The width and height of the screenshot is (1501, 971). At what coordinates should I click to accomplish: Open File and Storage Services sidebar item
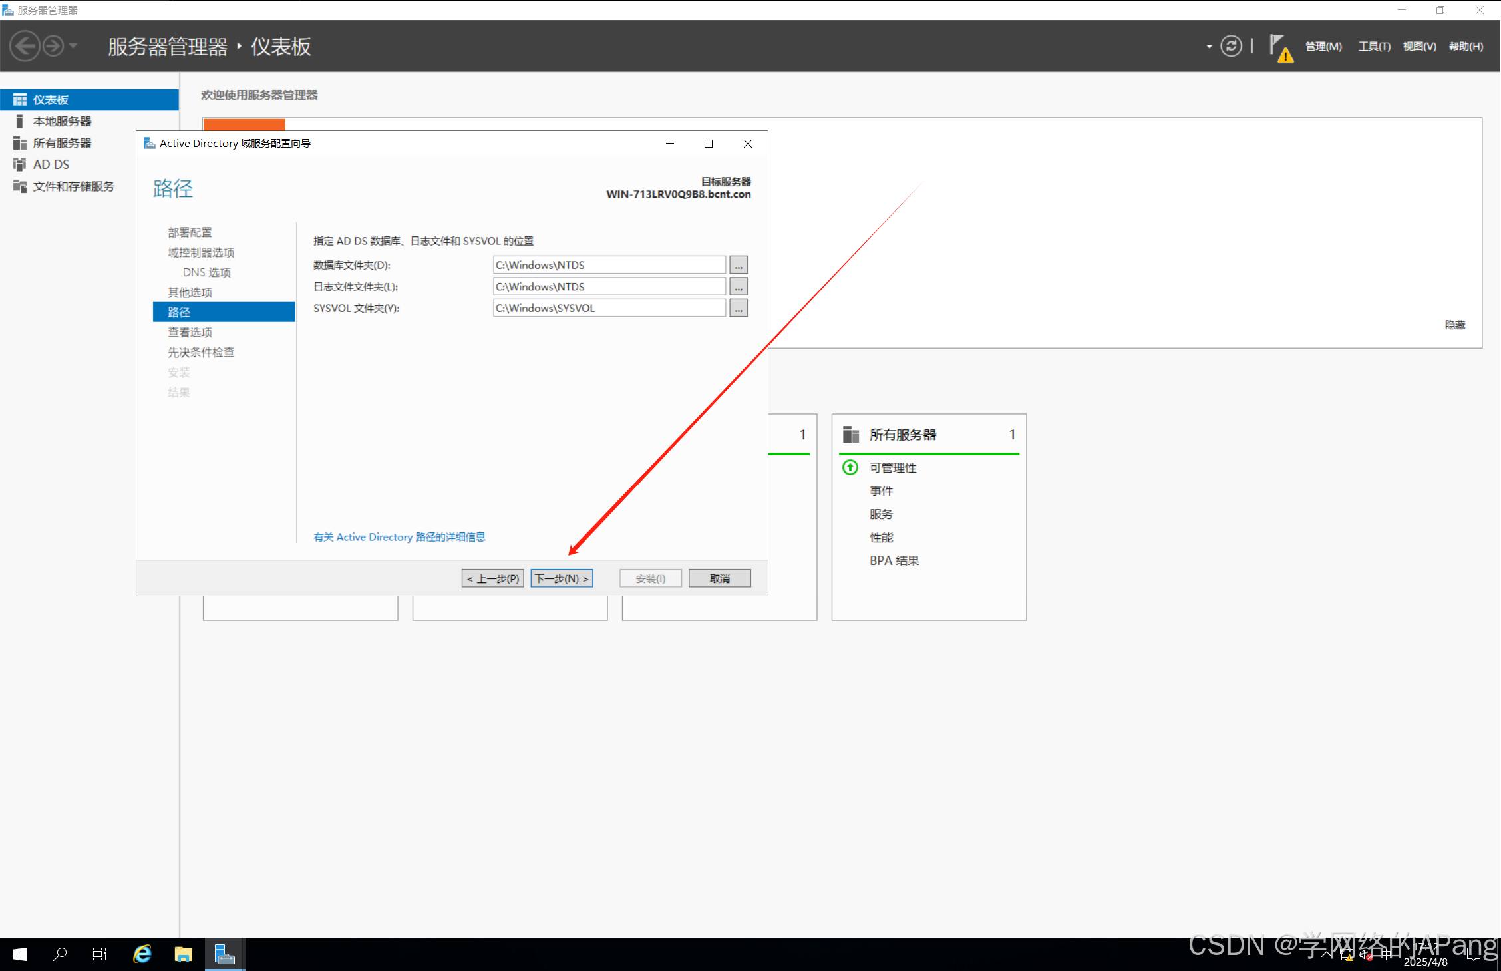click(x=73, y=186)
